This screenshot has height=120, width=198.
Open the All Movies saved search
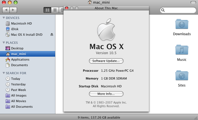[x=28, y=101]
